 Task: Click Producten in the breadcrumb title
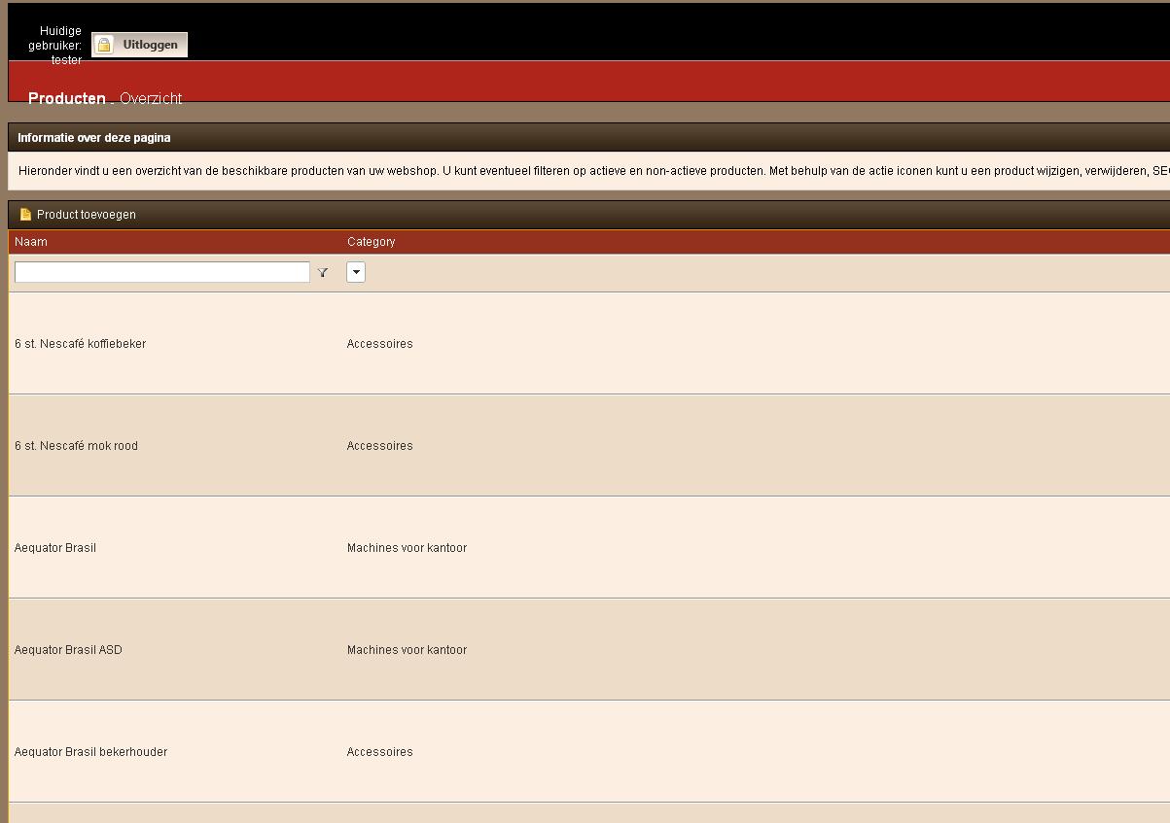(67, 98)
